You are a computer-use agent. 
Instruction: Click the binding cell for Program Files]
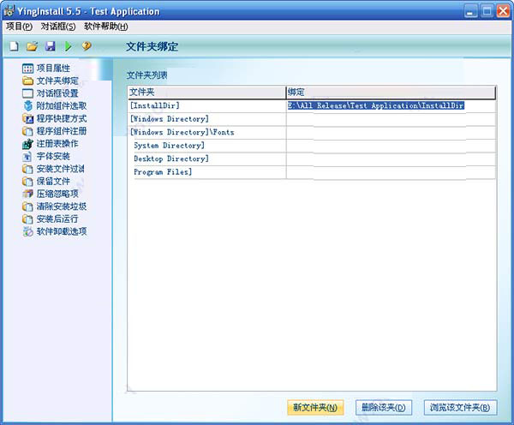391,172
